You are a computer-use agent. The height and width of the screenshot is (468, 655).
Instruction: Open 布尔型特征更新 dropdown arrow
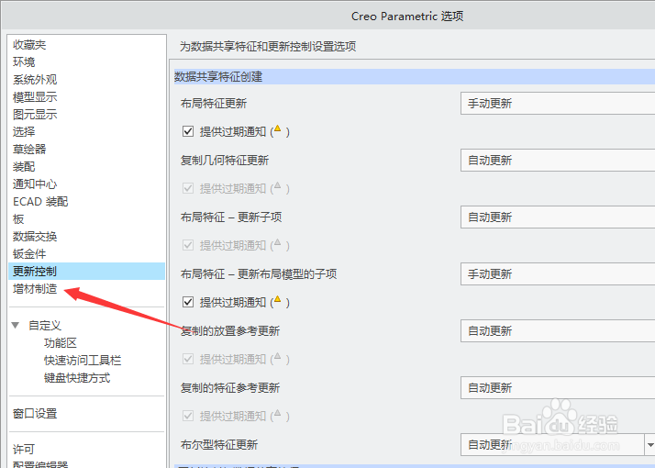(x=650, y=444)
